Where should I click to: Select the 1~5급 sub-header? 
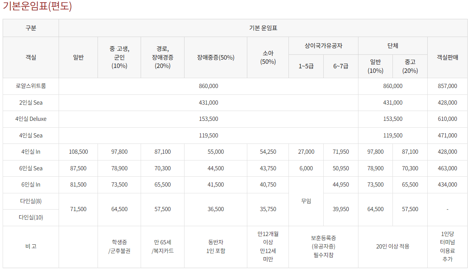pos(306,66)
